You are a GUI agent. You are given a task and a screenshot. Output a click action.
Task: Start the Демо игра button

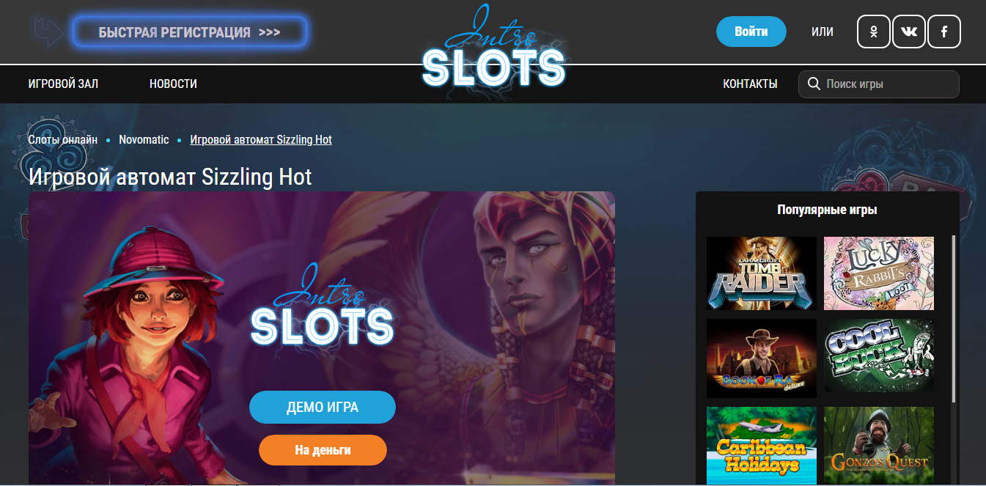pos(323,408)
